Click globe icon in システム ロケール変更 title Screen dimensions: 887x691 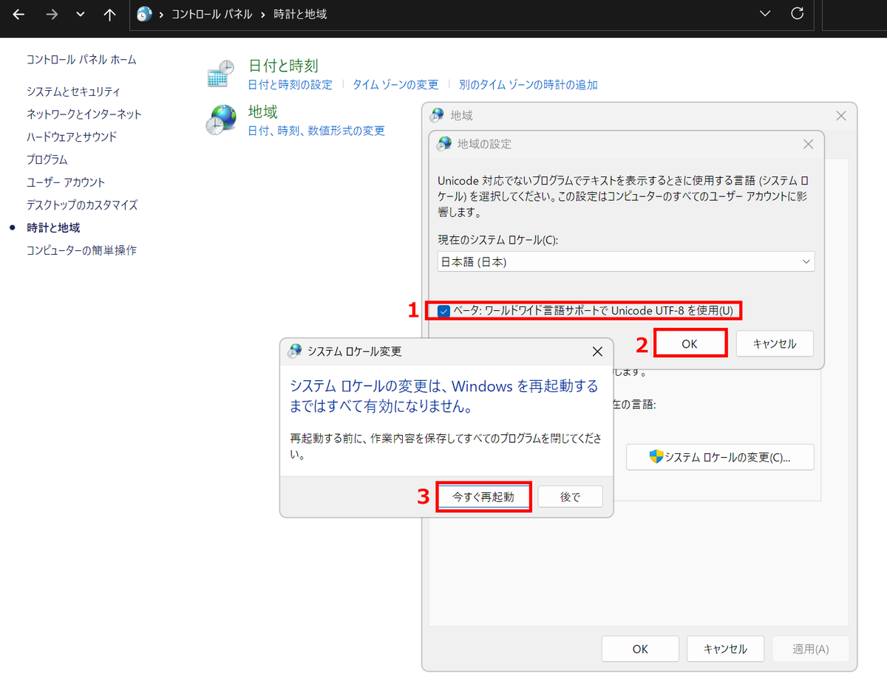pos(295,351)
